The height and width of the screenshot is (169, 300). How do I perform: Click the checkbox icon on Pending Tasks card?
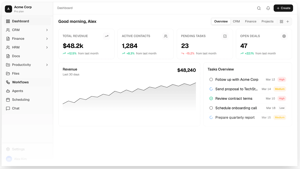click(225, 36)
